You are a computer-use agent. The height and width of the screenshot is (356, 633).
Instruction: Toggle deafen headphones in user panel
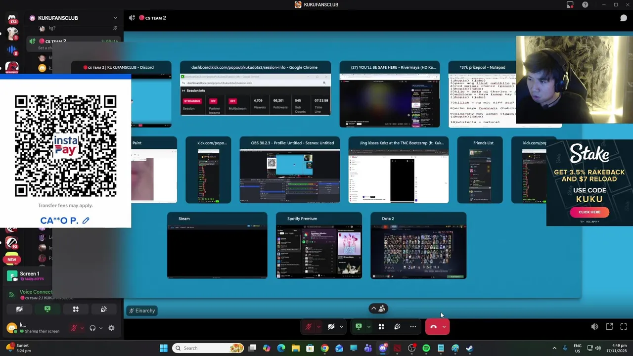click(x=92, y=328)
